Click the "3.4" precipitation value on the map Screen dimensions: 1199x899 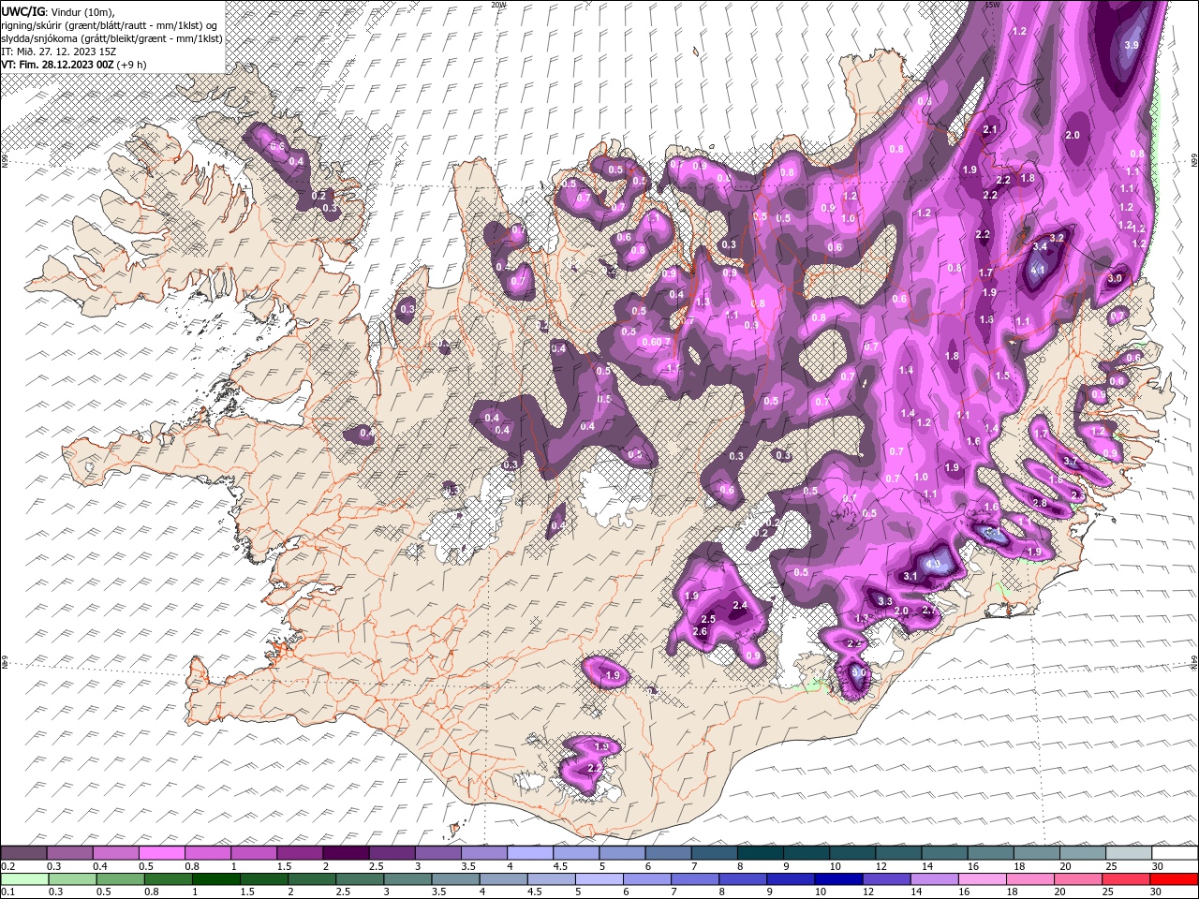(x=1040, y=246)
